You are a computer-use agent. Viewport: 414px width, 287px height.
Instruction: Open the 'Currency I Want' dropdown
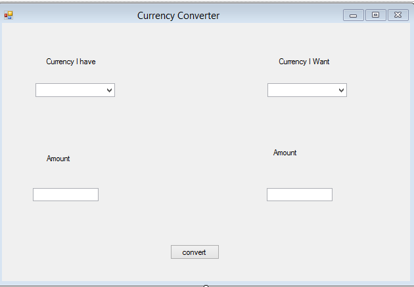coord(307,90)
